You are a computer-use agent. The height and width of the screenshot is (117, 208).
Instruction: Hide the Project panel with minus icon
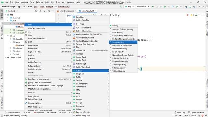click(53, 11)
